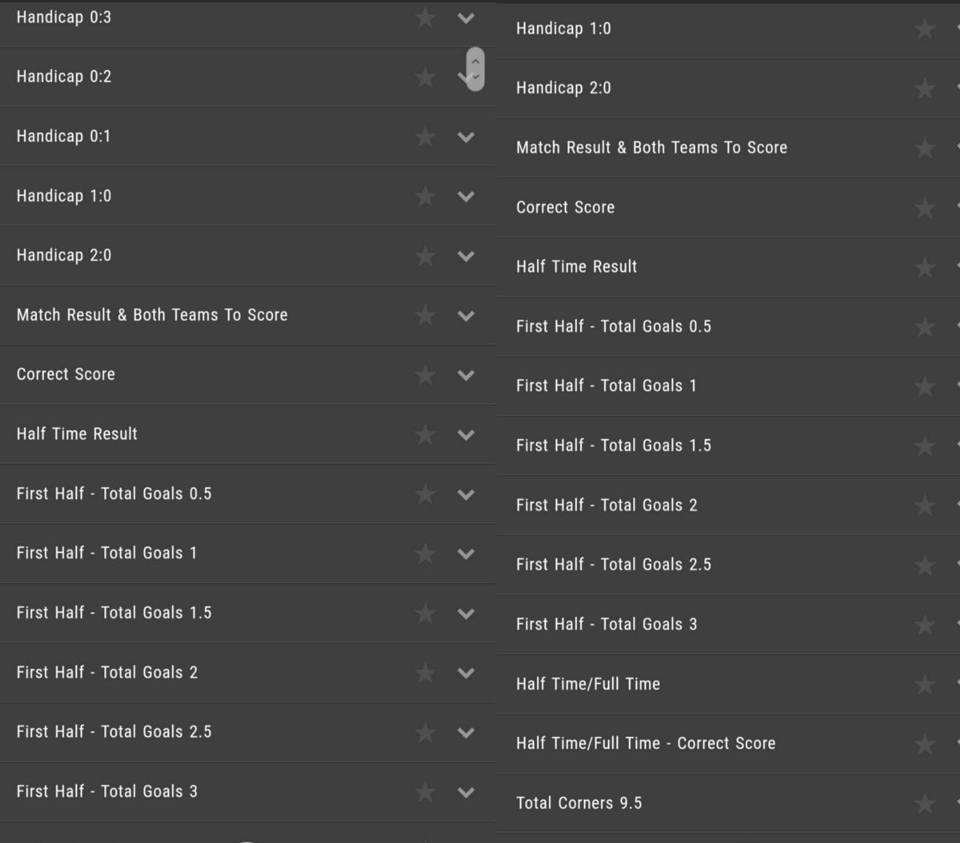This screenshot has width=960, height=843.
Task: Open the Total Corners 9.5 market row
Action: coord(579,803)
